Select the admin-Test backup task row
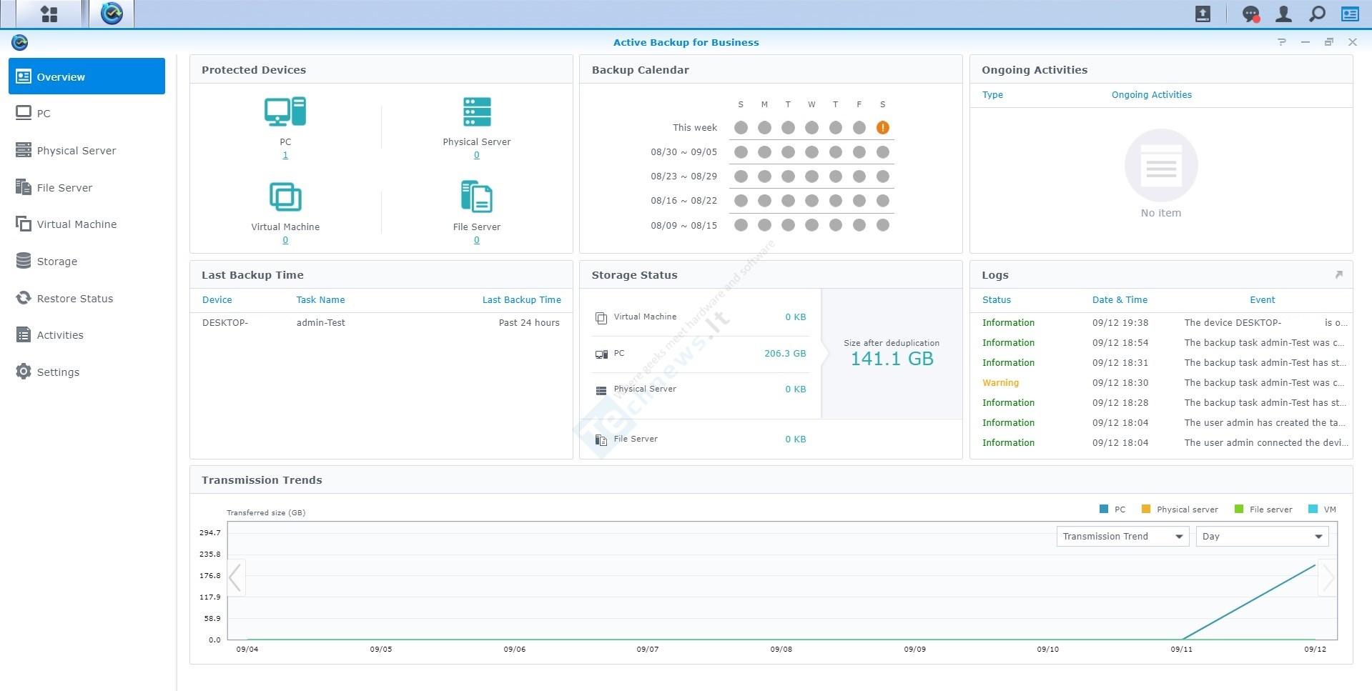The height and width of the screenshot is (691, 1372). (x=381, y=323)
